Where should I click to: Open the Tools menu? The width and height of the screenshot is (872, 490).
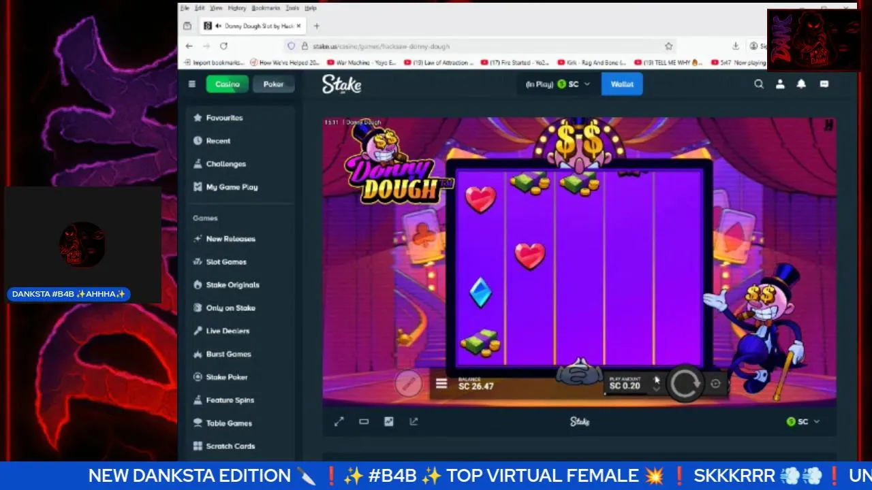pos(292,8)
